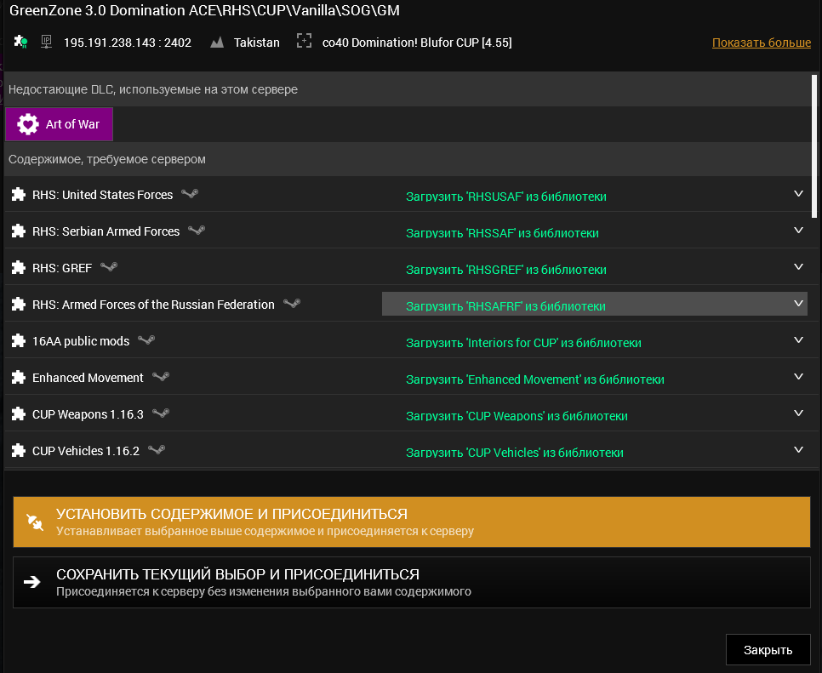Click Сохранить текущий выбор и присоединиться button
This screenshot has height=673, width=822.
[x=412, y=582]
